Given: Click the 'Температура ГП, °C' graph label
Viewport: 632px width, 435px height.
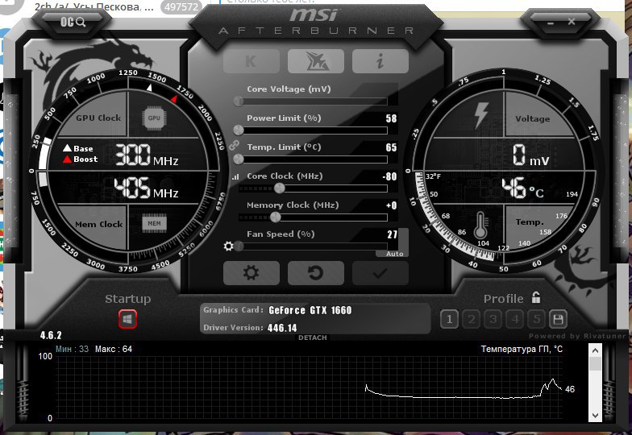Looking at the screenshot, I should (x=522, y=349).
